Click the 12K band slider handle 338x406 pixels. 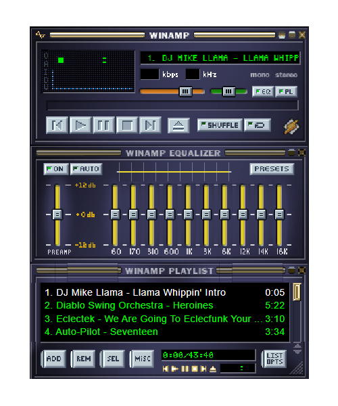(243, 215)
